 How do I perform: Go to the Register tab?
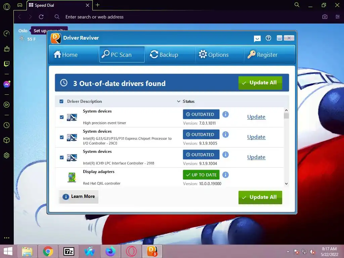click(x=269, y=54)
